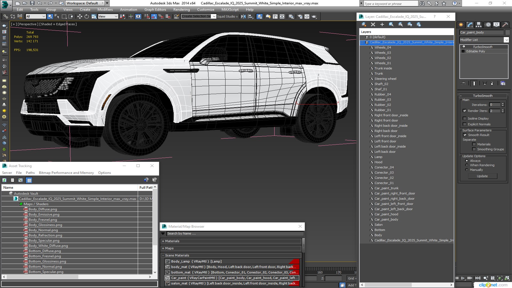This screenshot has height=288, width=512.
Task: Open the View reference coordinate dropdown
Action: click(108, 17)
